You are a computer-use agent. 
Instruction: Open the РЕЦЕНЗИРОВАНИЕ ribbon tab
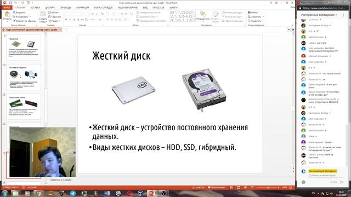point(128,8)
